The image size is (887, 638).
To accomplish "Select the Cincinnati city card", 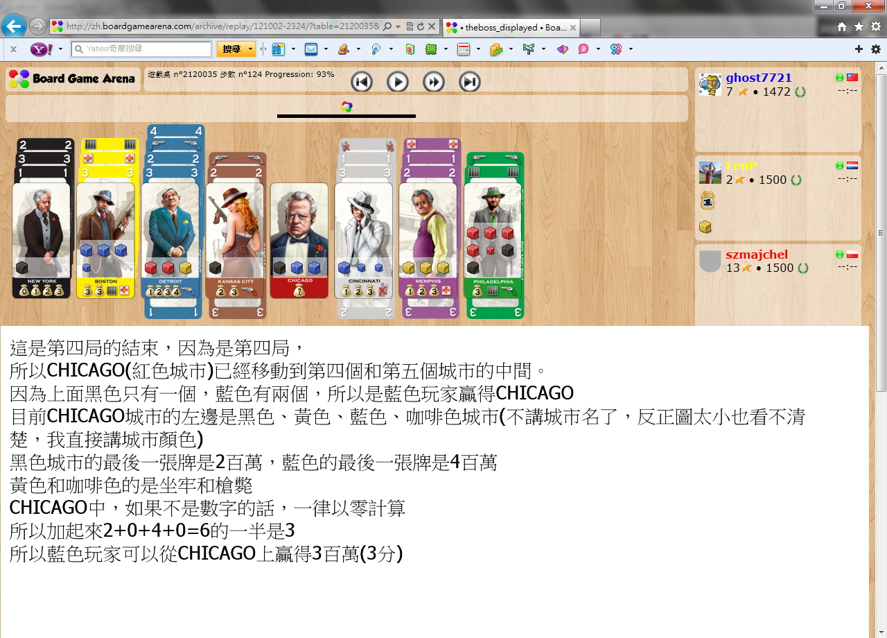I will (364, 240).
